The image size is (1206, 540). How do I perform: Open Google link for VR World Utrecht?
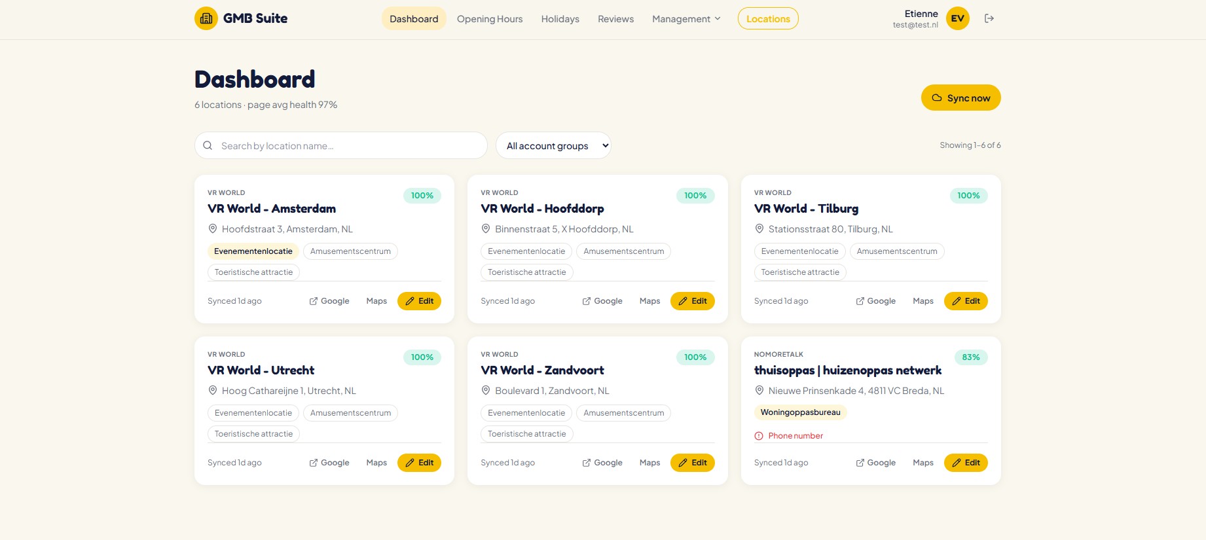click(329, 463)
